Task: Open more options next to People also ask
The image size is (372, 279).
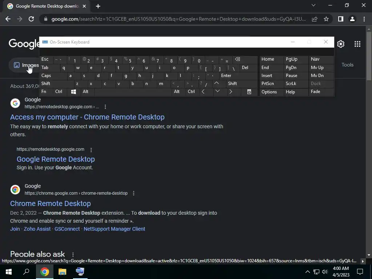Action: click(73, 255)
